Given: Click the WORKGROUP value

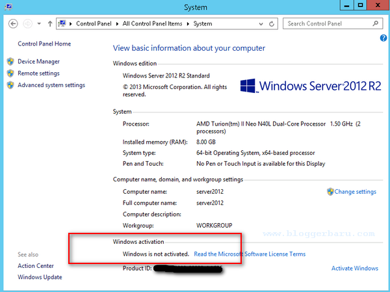Looking at the screenshot, I should pos(214,226).
